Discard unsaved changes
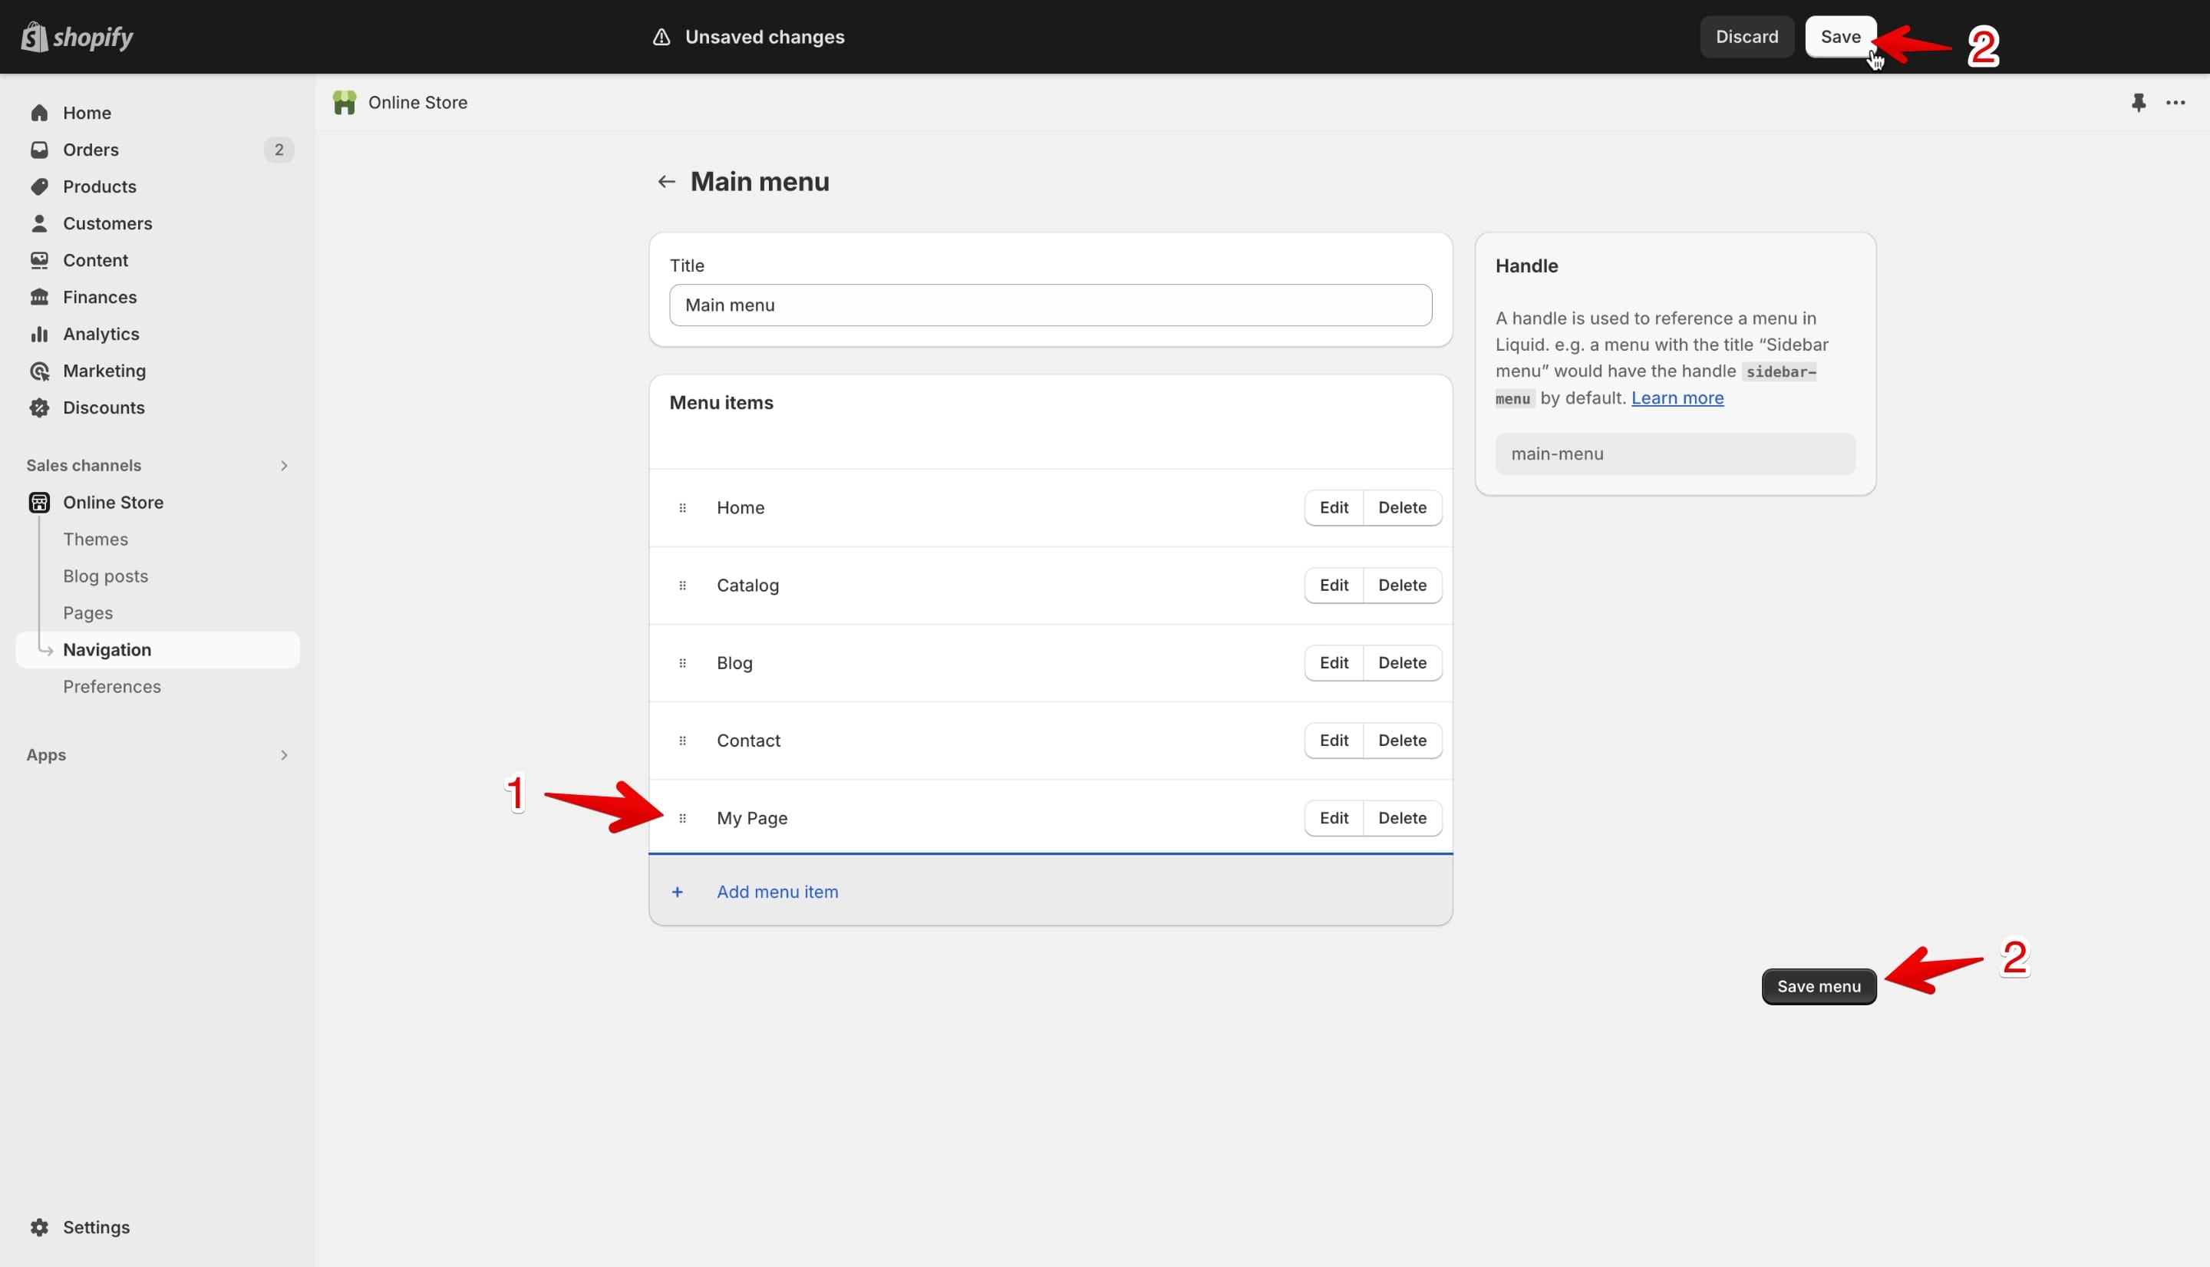The height and width of the screenshot is (1267, 2210). tap(1747, 37)
